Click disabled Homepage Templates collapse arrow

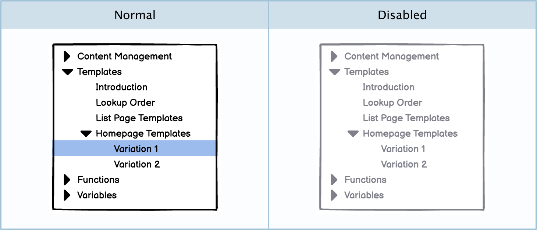click(353, 134)
